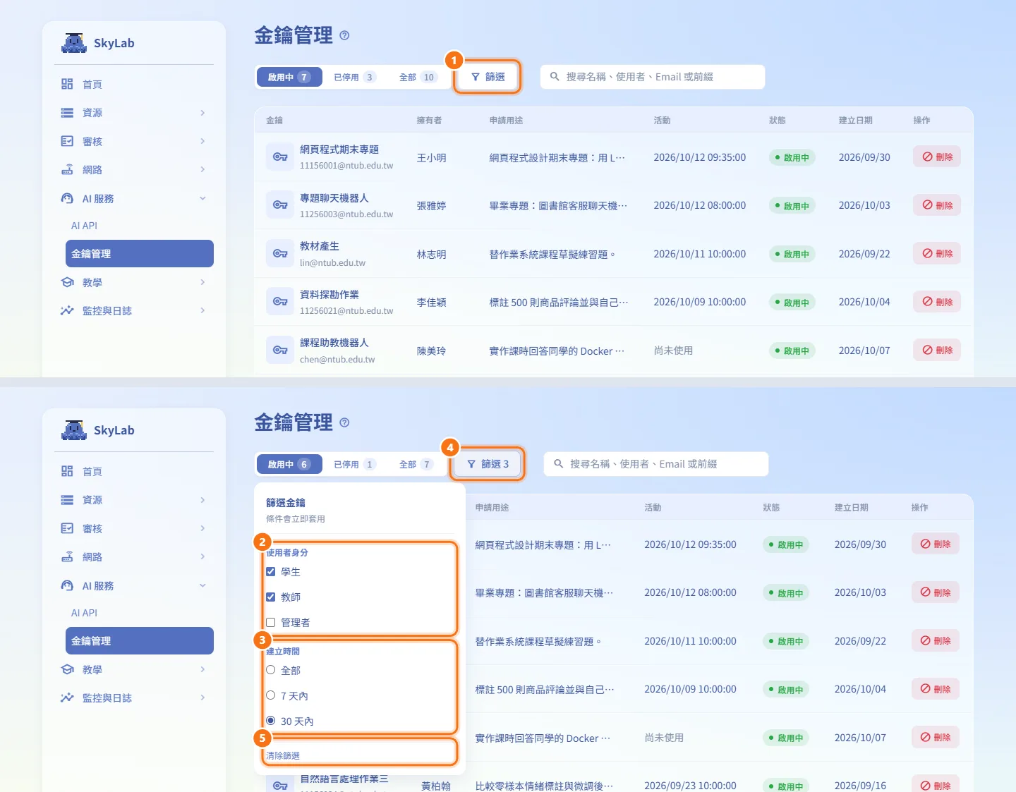Switch to the 全部 10 tab
Image resolution: width=1016 pixels, height=792 pixels.
418,77
